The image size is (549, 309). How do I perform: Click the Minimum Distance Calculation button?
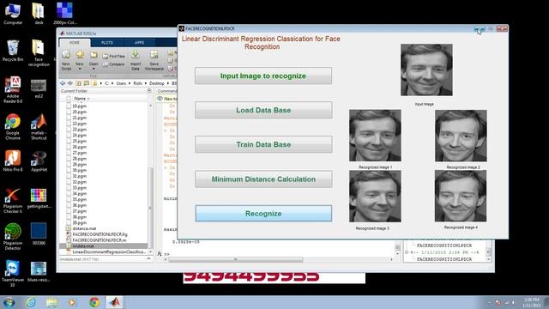[263, 179]
